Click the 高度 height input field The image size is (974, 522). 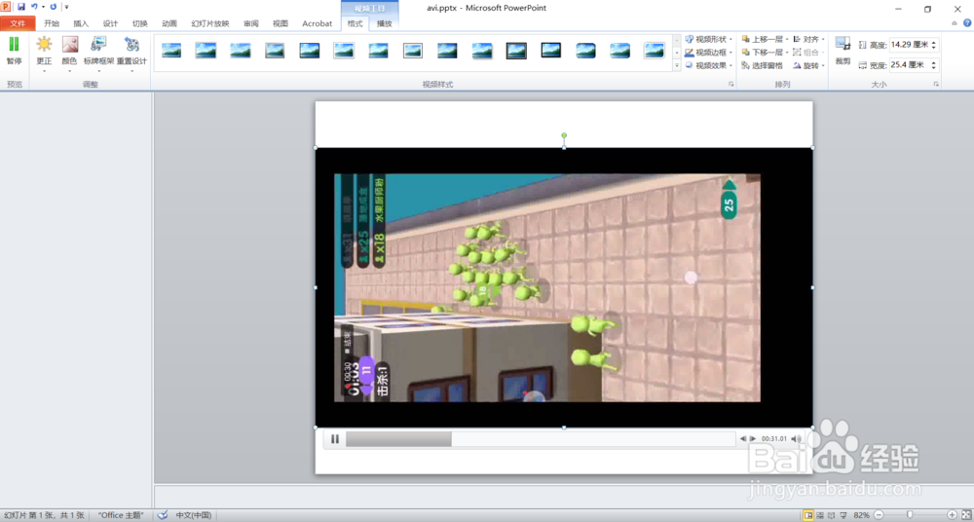(910, 45)
